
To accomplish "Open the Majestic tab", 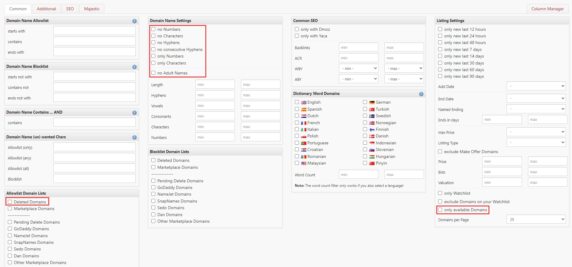I will (92, 9).
